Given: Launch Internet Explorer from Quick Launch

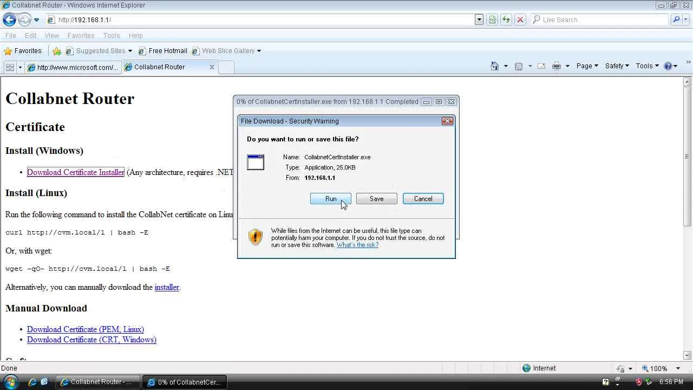Looking at the screenshot, I should tap(32, 382).
